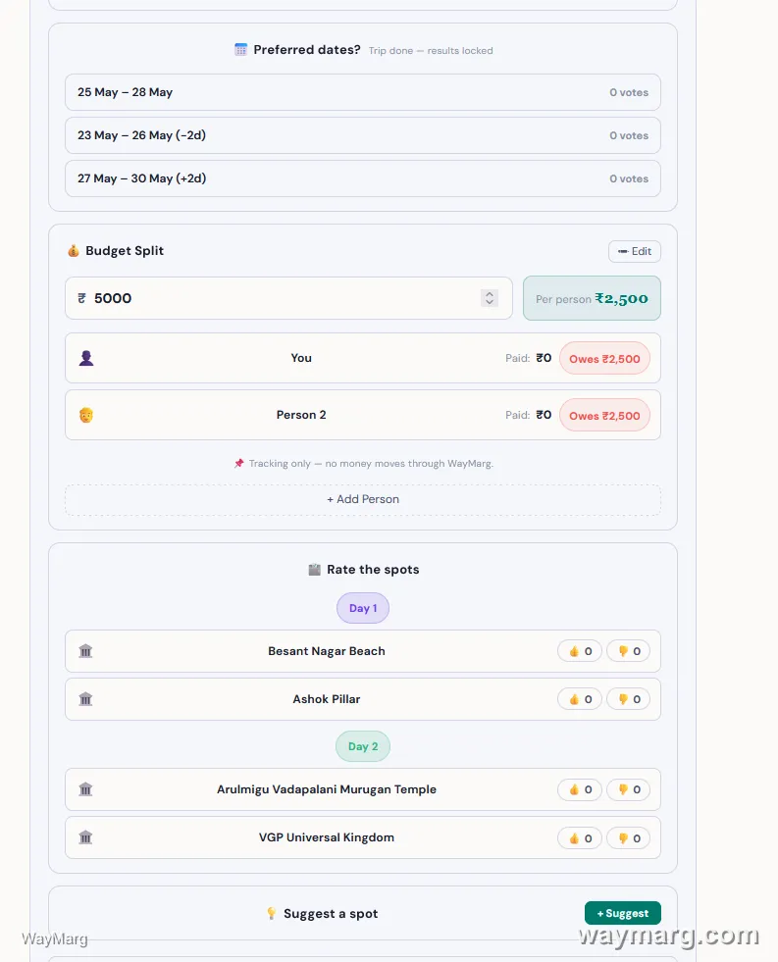Select the Day 2 pill
This screenshot has width=778, height=962.
(x=363, y=746)
